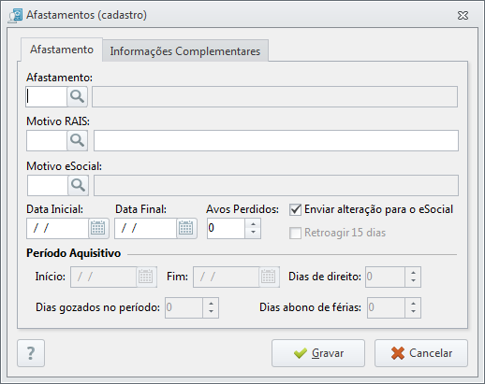Switch to Informações Complementares tab

tap(185, 51)
